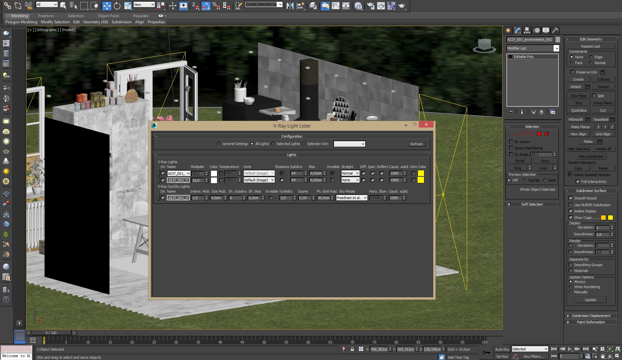Screen dimensions: 622x360
Task: Click Remove Modifier trash icon
Action: (x=541, y=112)
